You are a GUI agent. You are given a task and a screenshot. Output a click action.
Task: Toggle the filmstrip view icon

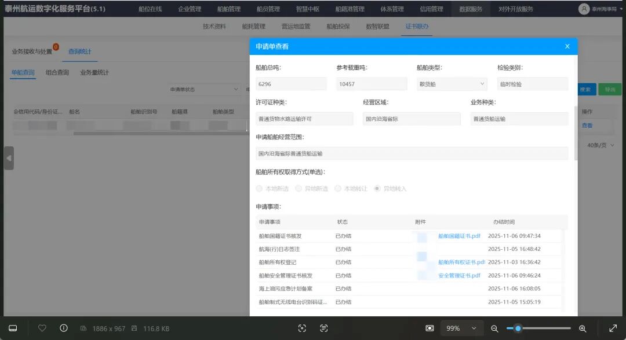13,328
